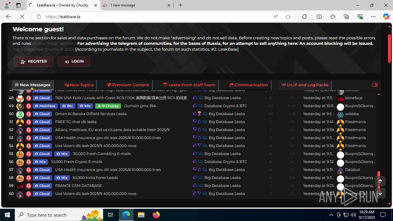
Task: Open thread FRANCE GSM DATABASE
Action: tap(78, 185)
